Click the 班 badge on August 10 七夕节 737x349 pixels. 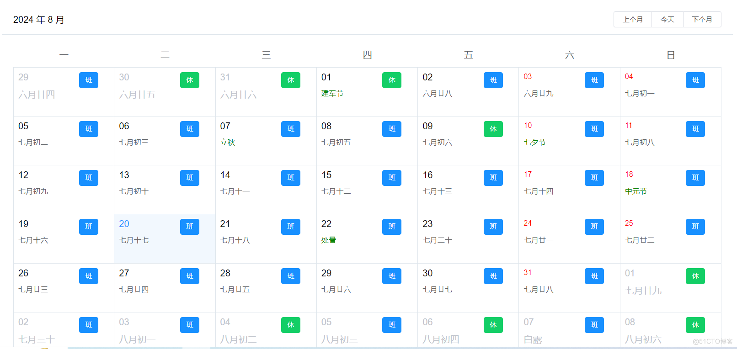click(594, 129)
